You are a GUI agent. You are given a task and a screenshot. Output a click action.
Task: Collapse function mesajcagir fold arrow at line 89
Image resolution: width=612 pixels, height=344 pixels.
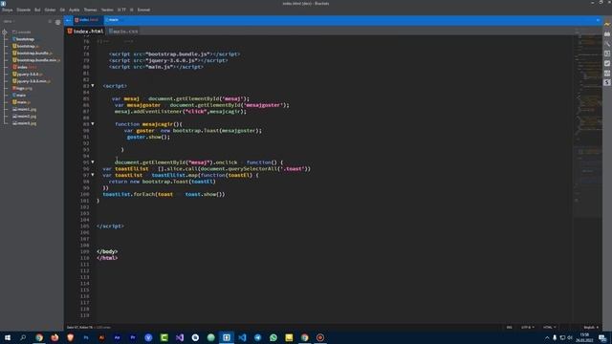tap(93, 123)
